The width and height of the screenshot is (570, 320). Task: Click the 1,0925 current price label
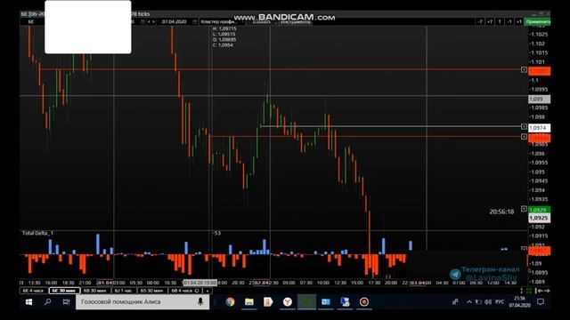tap(539, 218)
